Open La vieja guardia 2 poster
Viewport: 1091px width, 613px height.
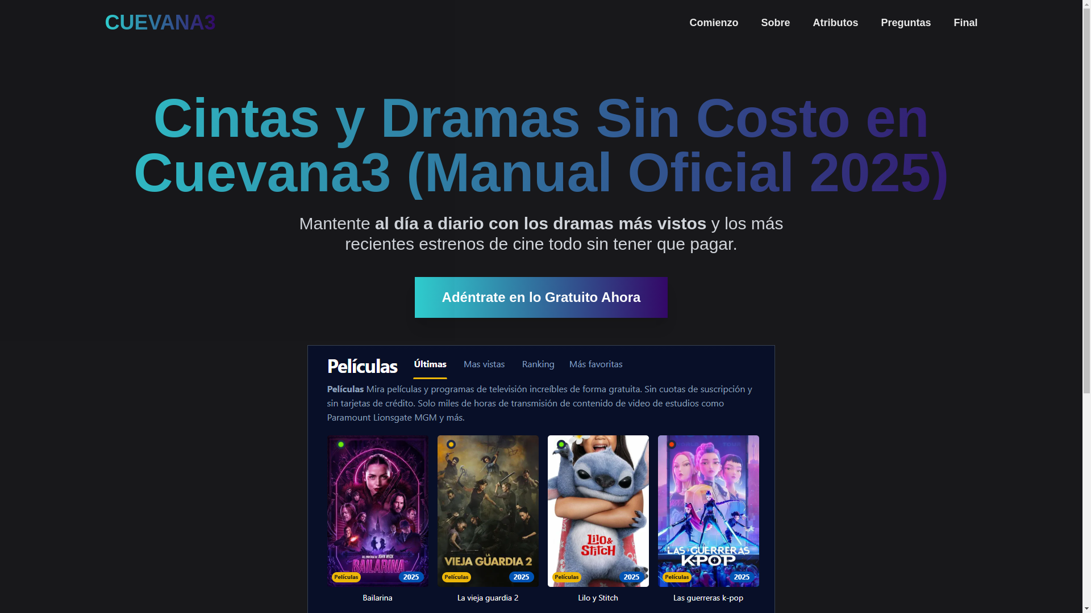tap(488, 511)
